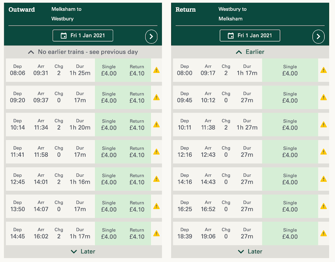Click warning icon on 12:16 return train
The image size is (335, 262).
323,152
